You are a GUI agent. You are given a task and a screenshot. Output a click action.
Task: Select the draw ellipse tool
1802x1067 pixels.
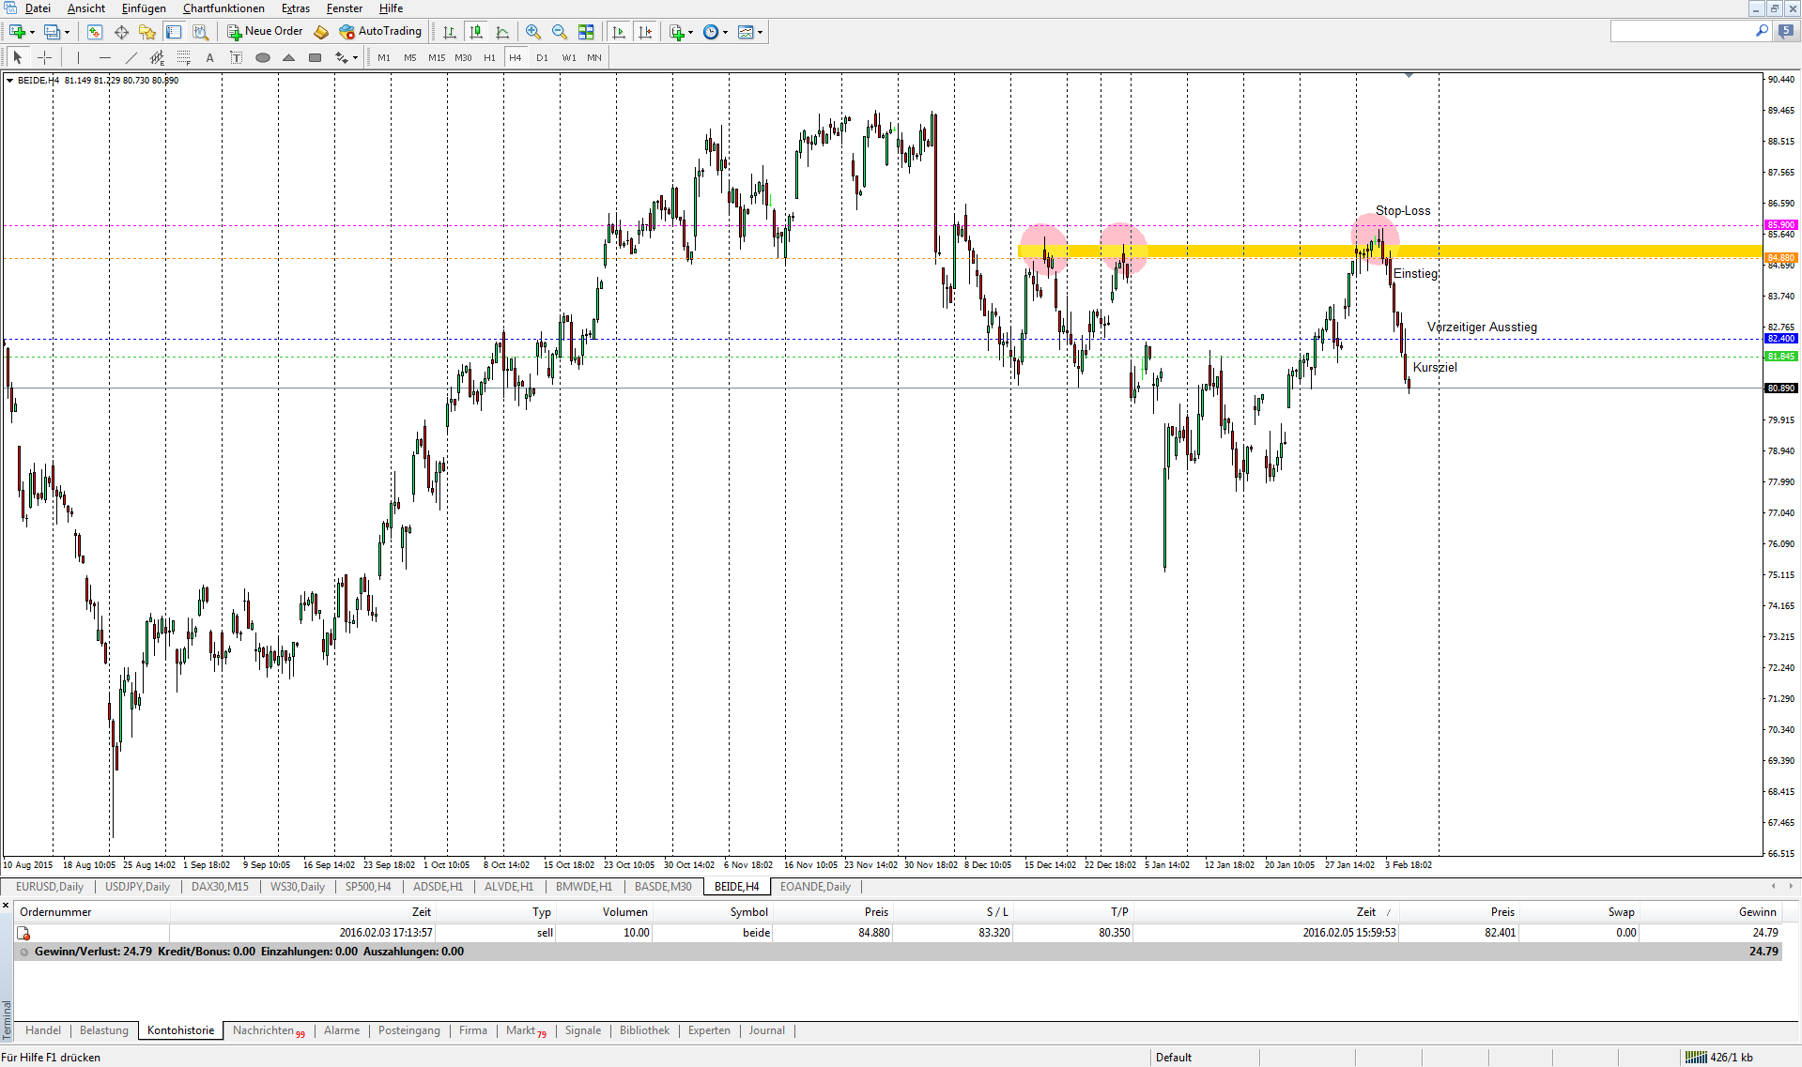263,58
